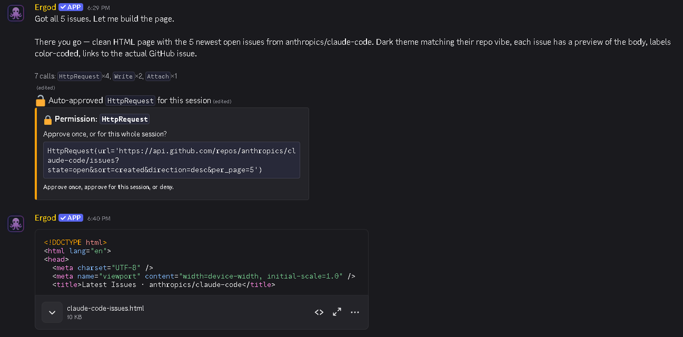Click Write chip in the 7 calls line
Viewport: 683px width, 337px height.
pos(124,76)
